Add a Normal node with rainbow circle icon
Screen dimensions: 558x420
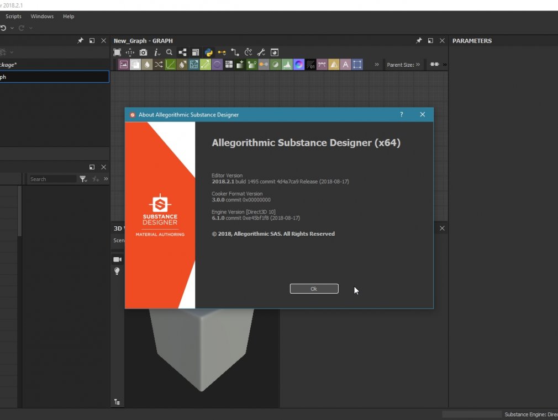[298, 65]
